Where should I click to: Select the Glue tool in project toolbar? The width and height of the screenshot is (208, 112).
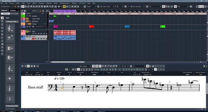pos(36,7)
